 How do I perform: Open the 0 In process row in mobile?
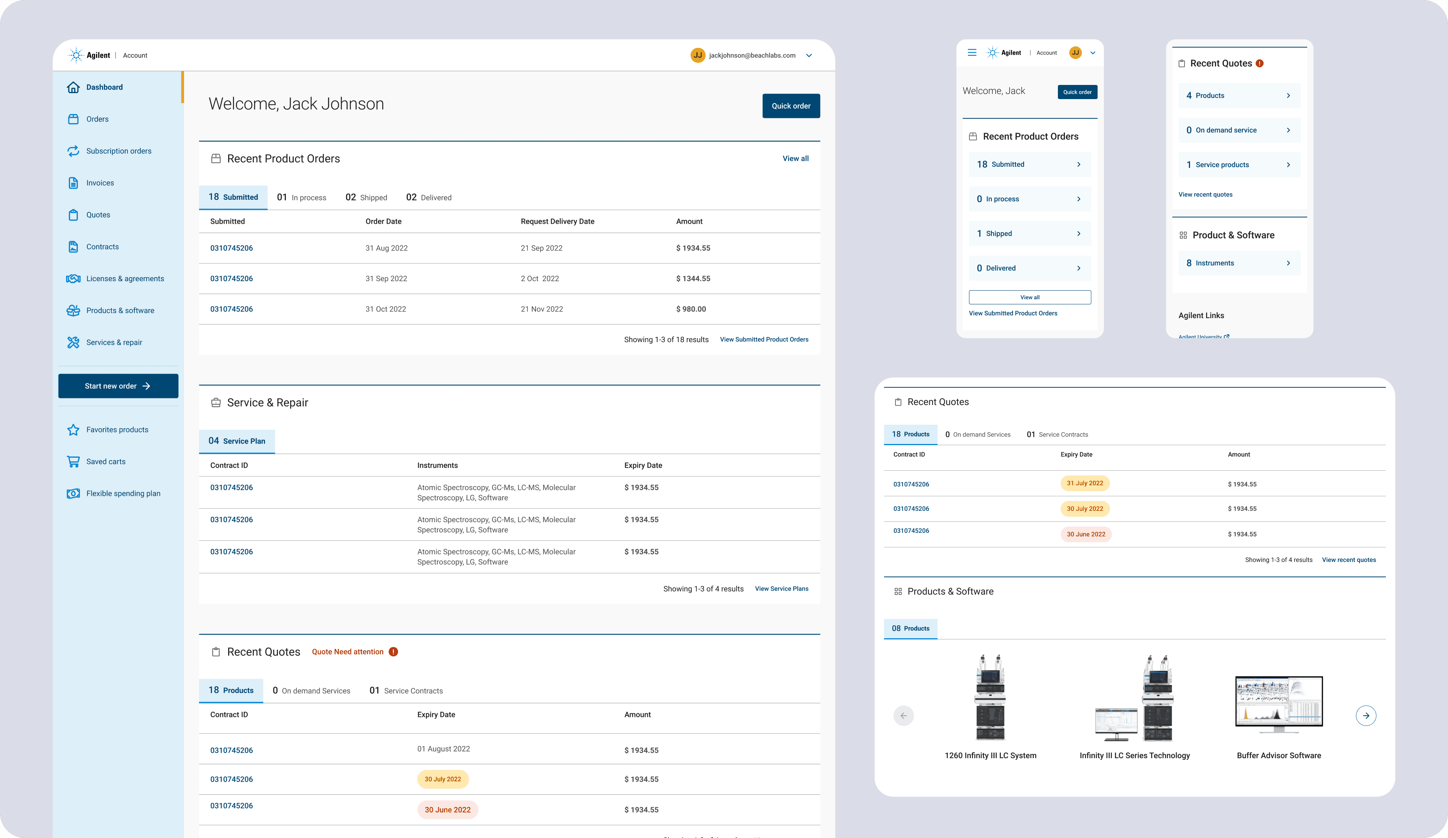[1030, 199]
